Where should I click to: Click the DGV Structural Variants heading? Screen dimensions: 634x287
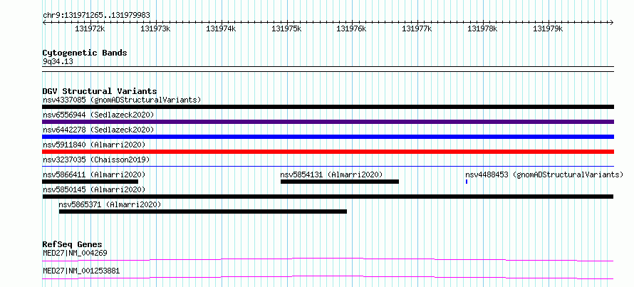pyautogui.click(x=100, y=91)
